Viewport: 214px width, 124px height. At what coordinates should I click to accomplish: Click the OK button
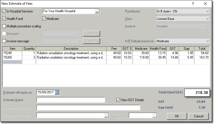[x=177, y=116]
